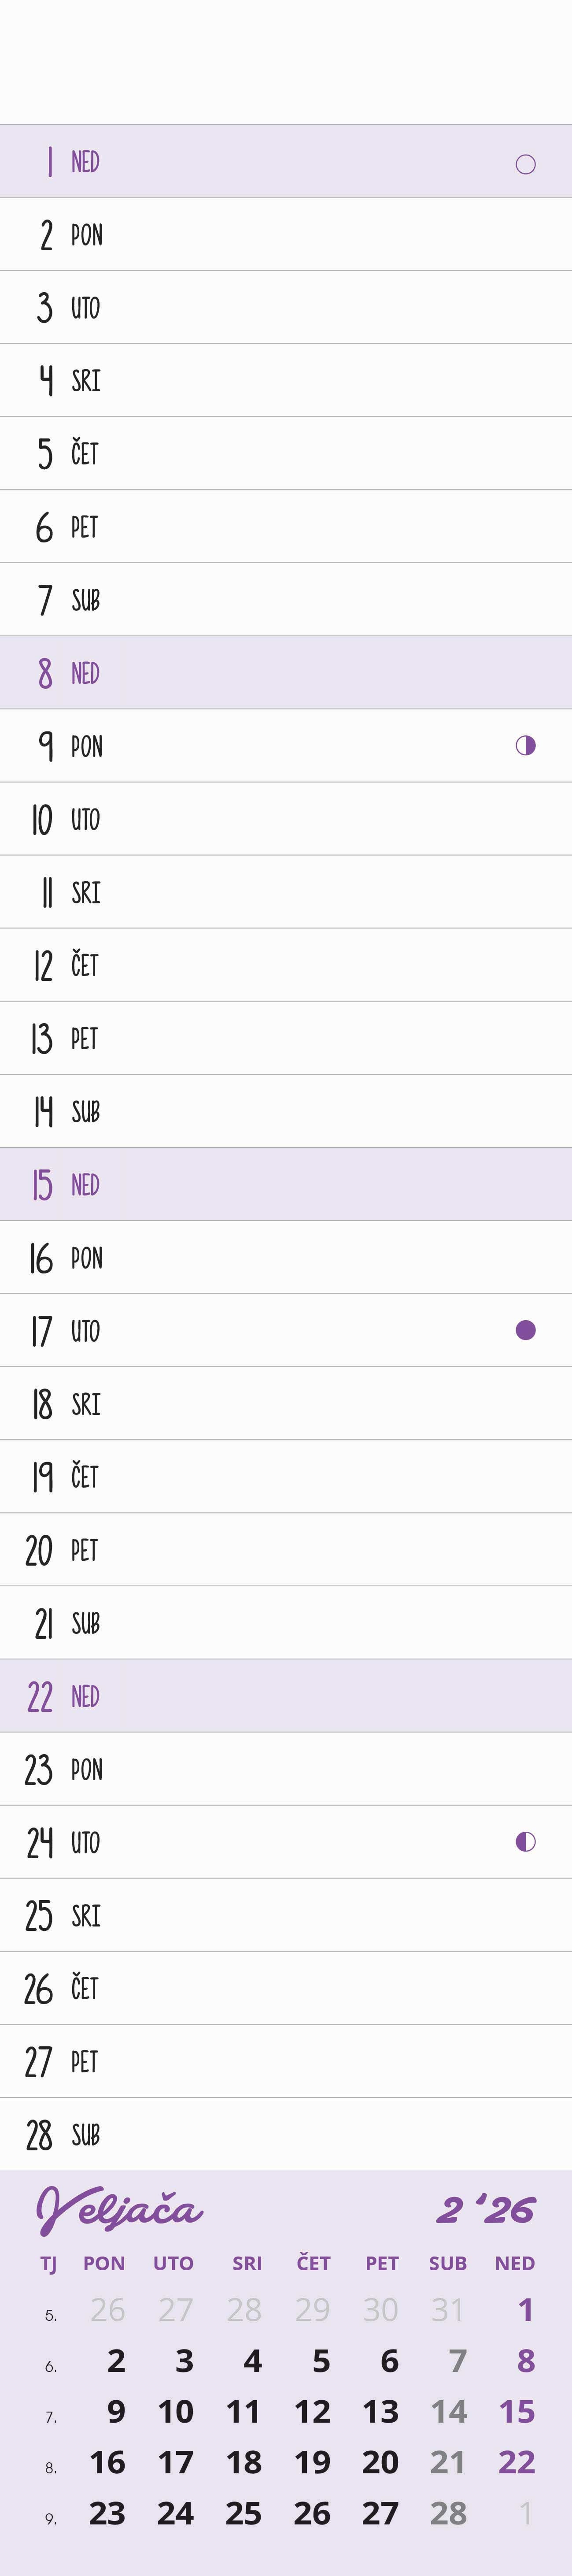The height and width of the screenshot is (2576, 572).
Task: Click the half moon icon on 9 PON
Action: point(525,746)
